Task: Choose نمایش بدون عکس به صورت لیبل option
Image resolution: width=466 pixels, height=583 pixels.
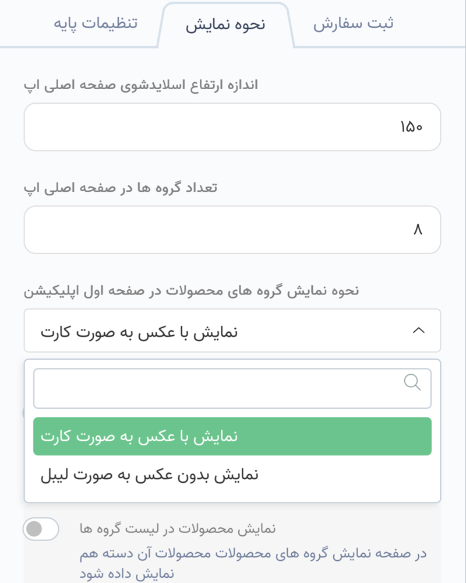Action: tap(233, 475)
